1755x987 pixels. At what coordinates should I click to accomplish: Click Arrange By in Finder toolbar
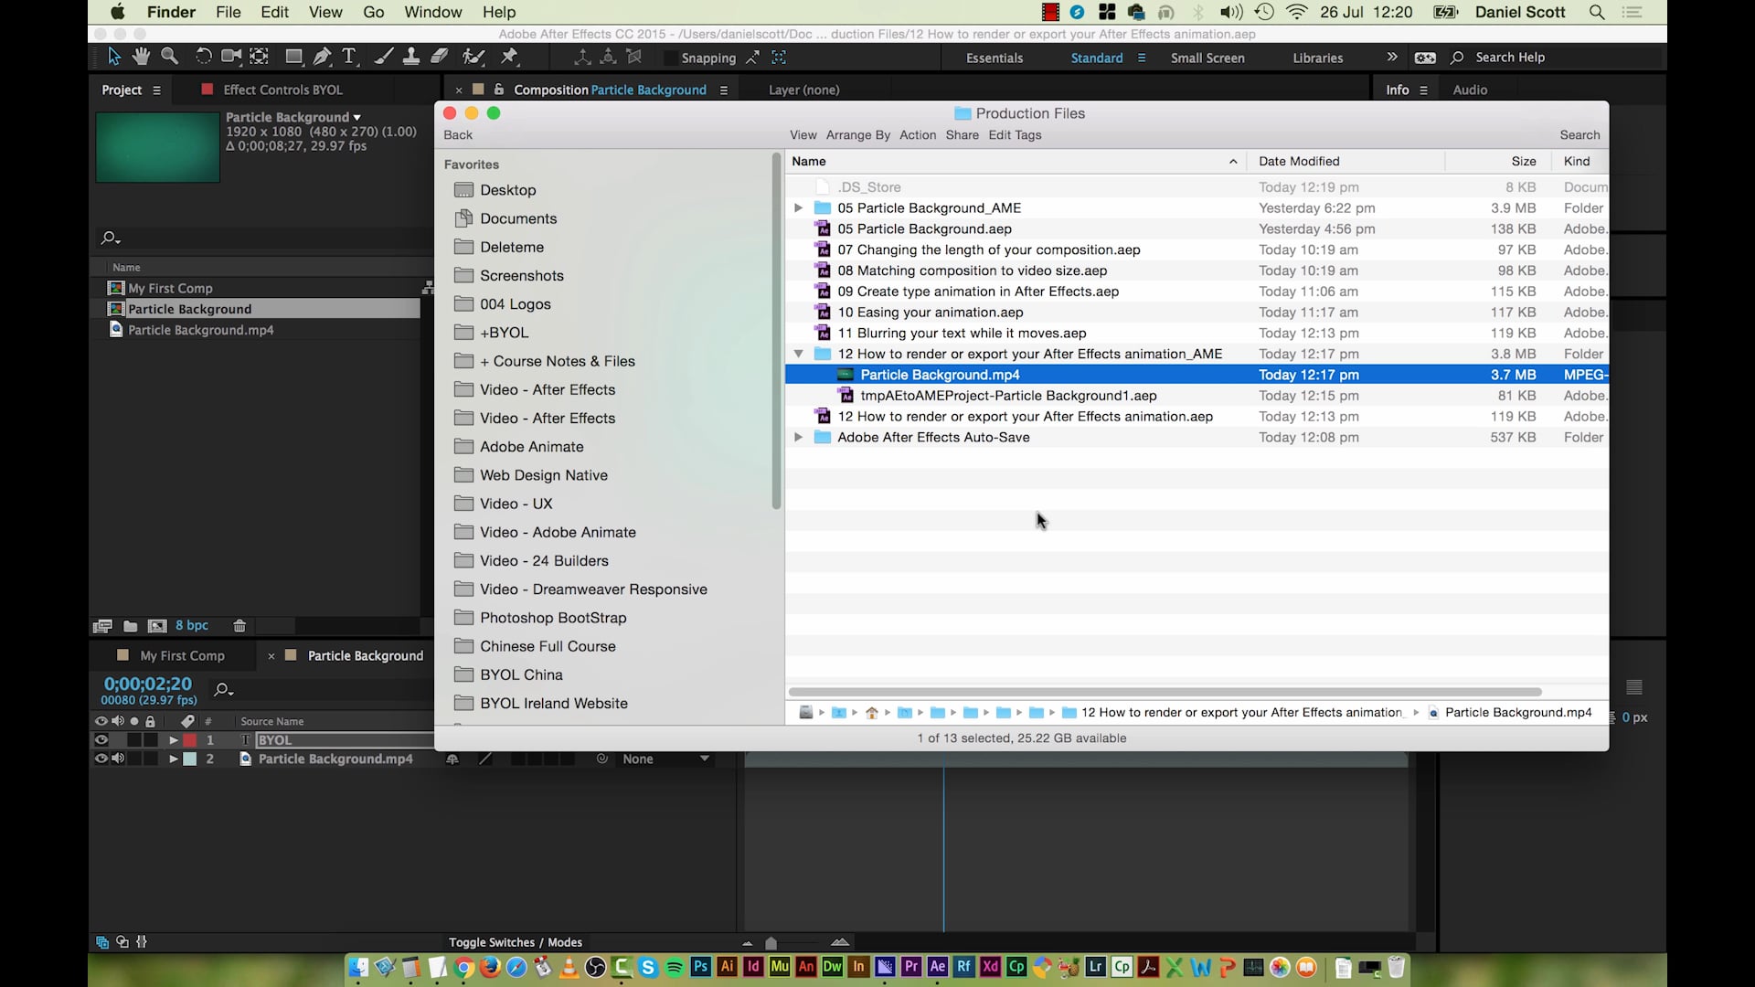[x=858, y=134]
